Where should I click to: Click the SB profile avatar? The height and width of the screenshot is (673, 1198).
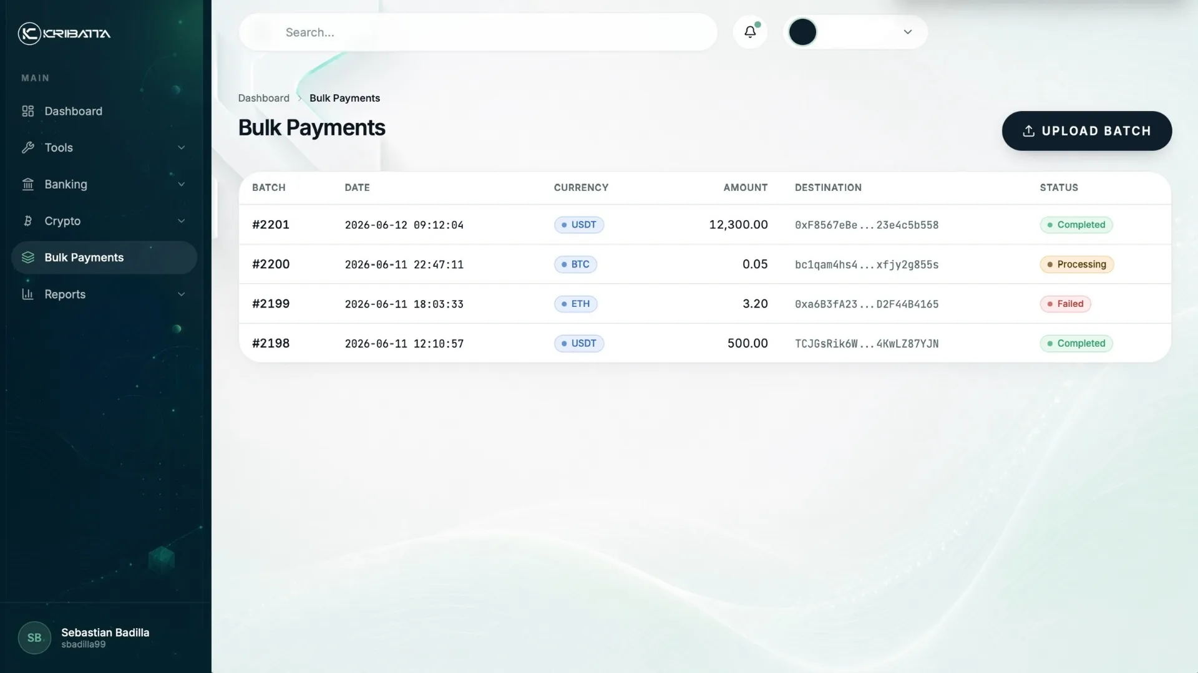click(34, 637)
